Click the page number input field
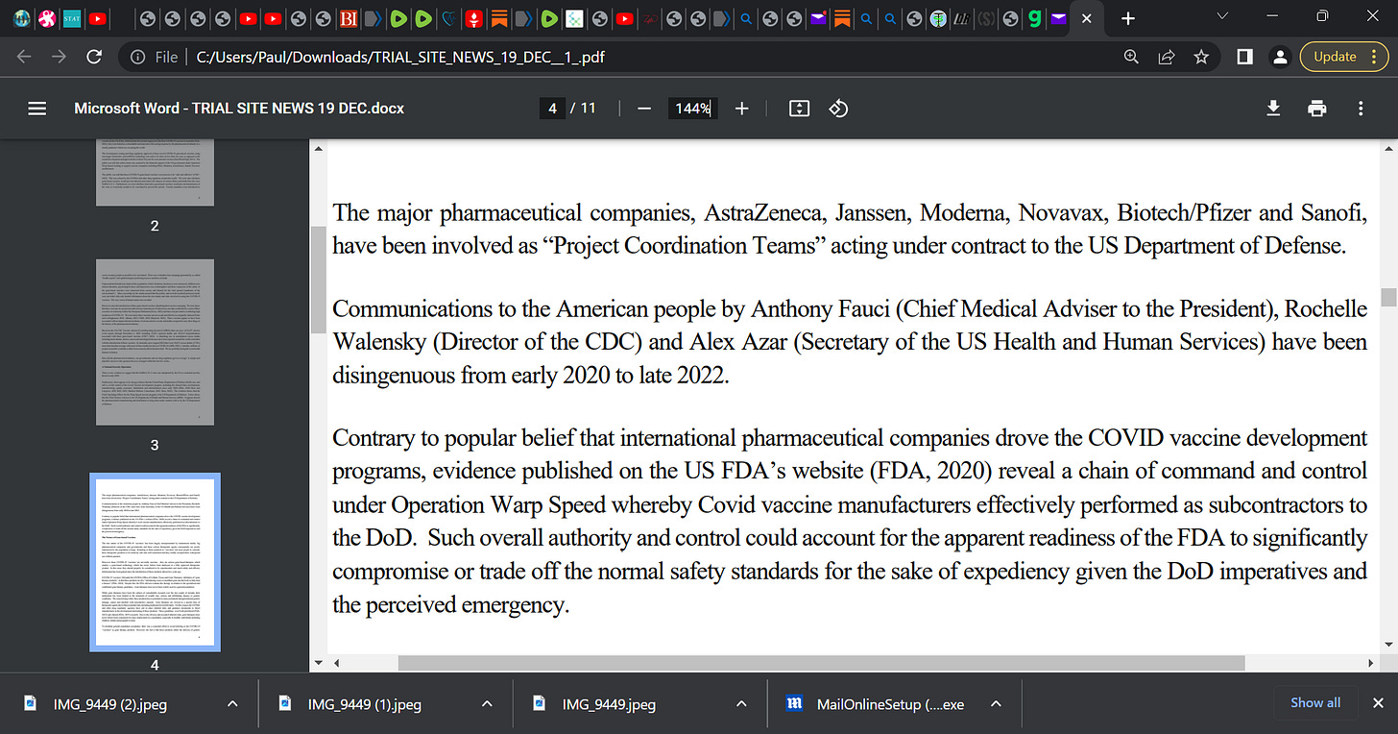 (x=552, y=109)
